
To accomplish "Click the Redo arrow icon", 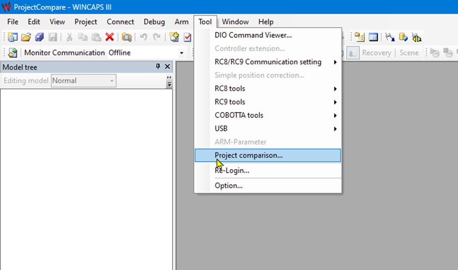I will [157, 37].
